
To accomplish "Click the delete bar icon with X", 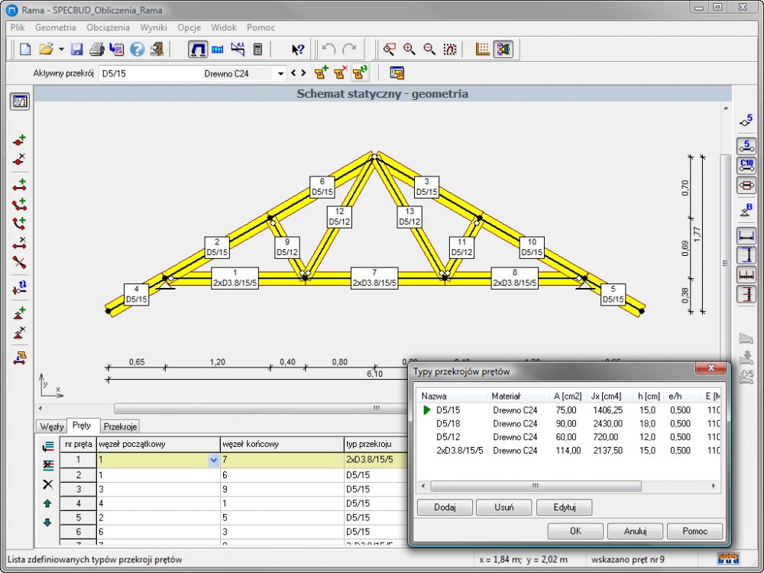I will (20, 244).
